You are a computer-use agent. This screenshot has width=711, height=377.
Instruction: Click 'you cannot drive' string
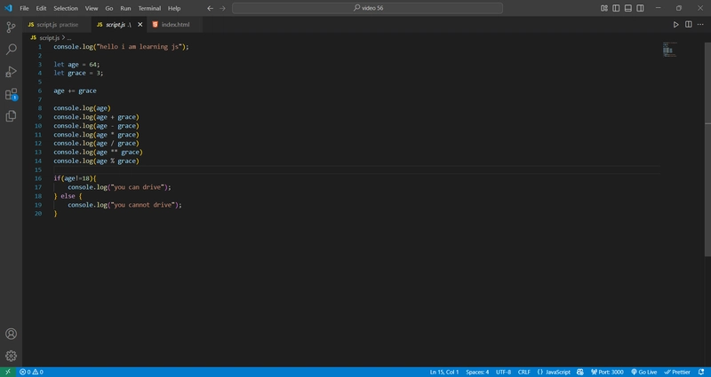point(143,205)
